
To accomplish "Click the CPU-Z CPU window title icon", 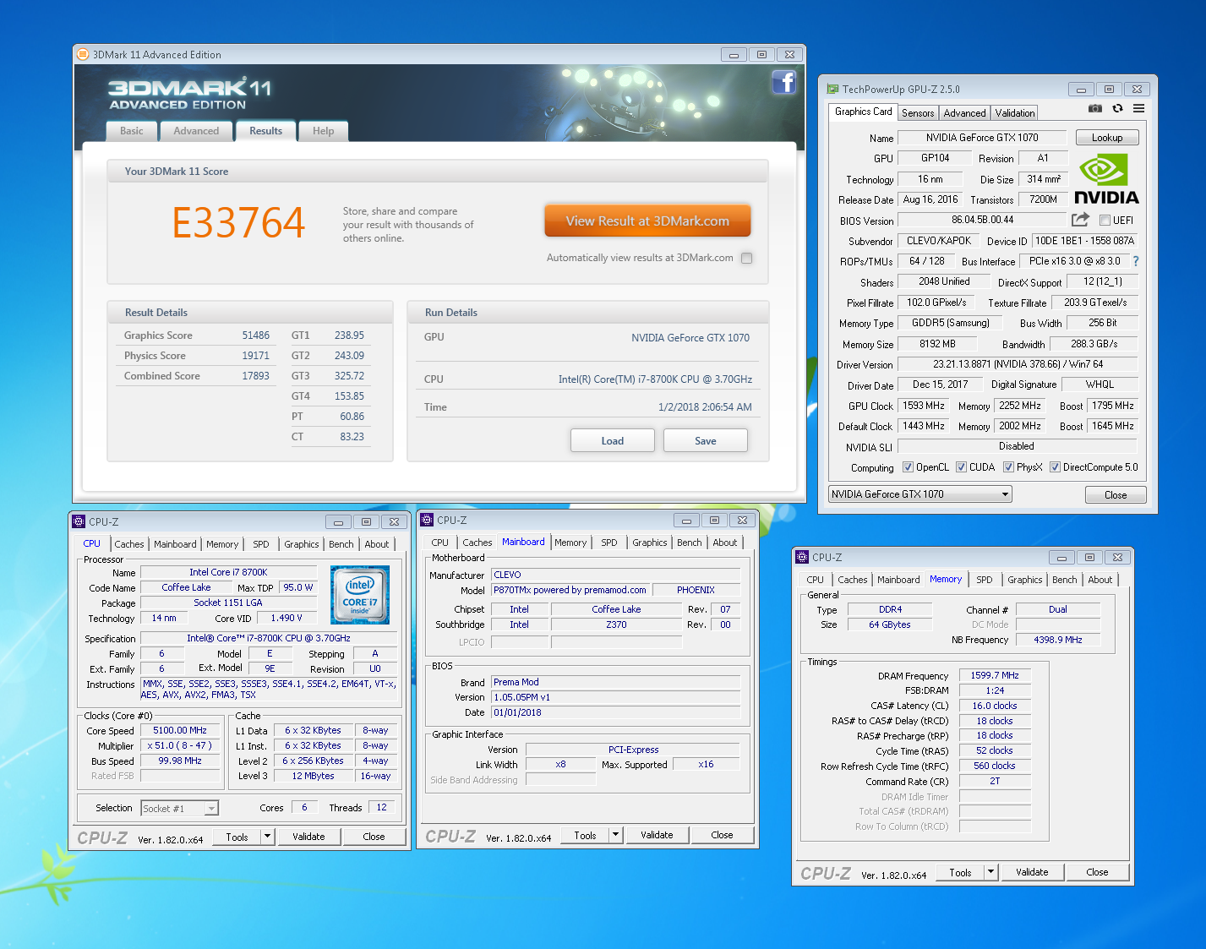I will pos(79,521).
